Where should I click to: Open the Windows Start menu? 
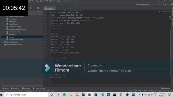(1, 95)
